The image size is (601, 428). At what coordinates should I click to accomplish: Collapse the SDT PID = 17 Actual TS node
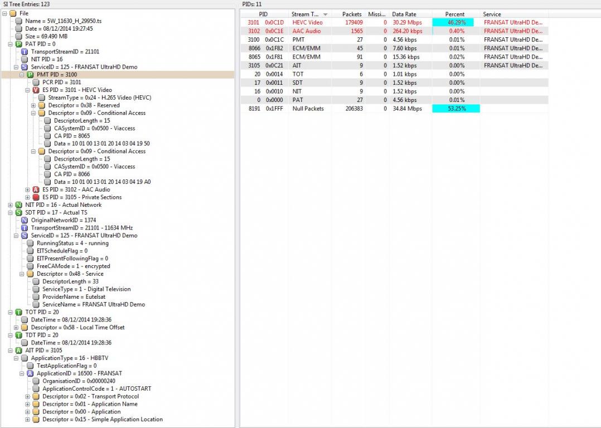[11, 213]
